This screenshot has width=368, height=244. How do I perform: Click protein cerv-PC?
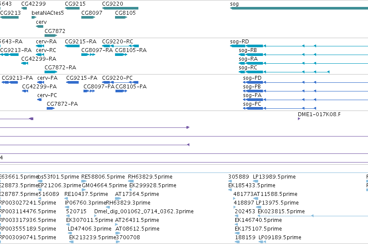(x=47, y=95)
